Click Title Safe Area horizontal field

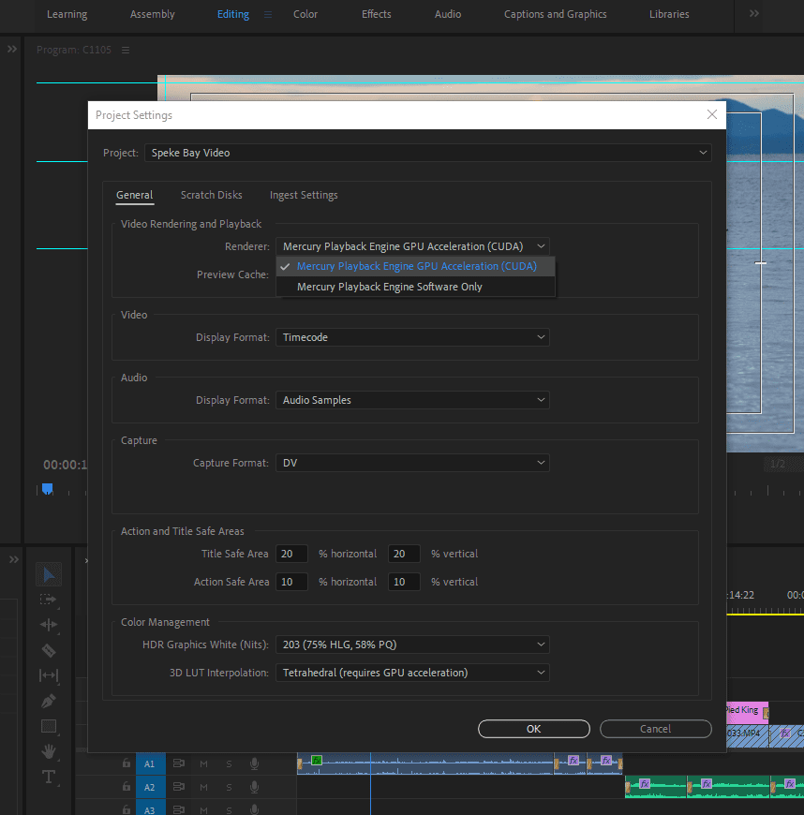291,554
